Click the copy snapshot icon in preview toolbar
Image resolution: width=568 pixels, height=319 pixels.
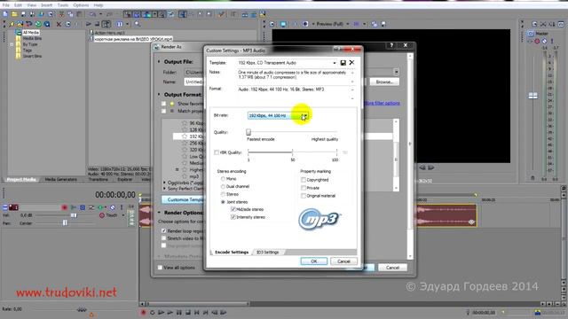click(x=375, y=24)
